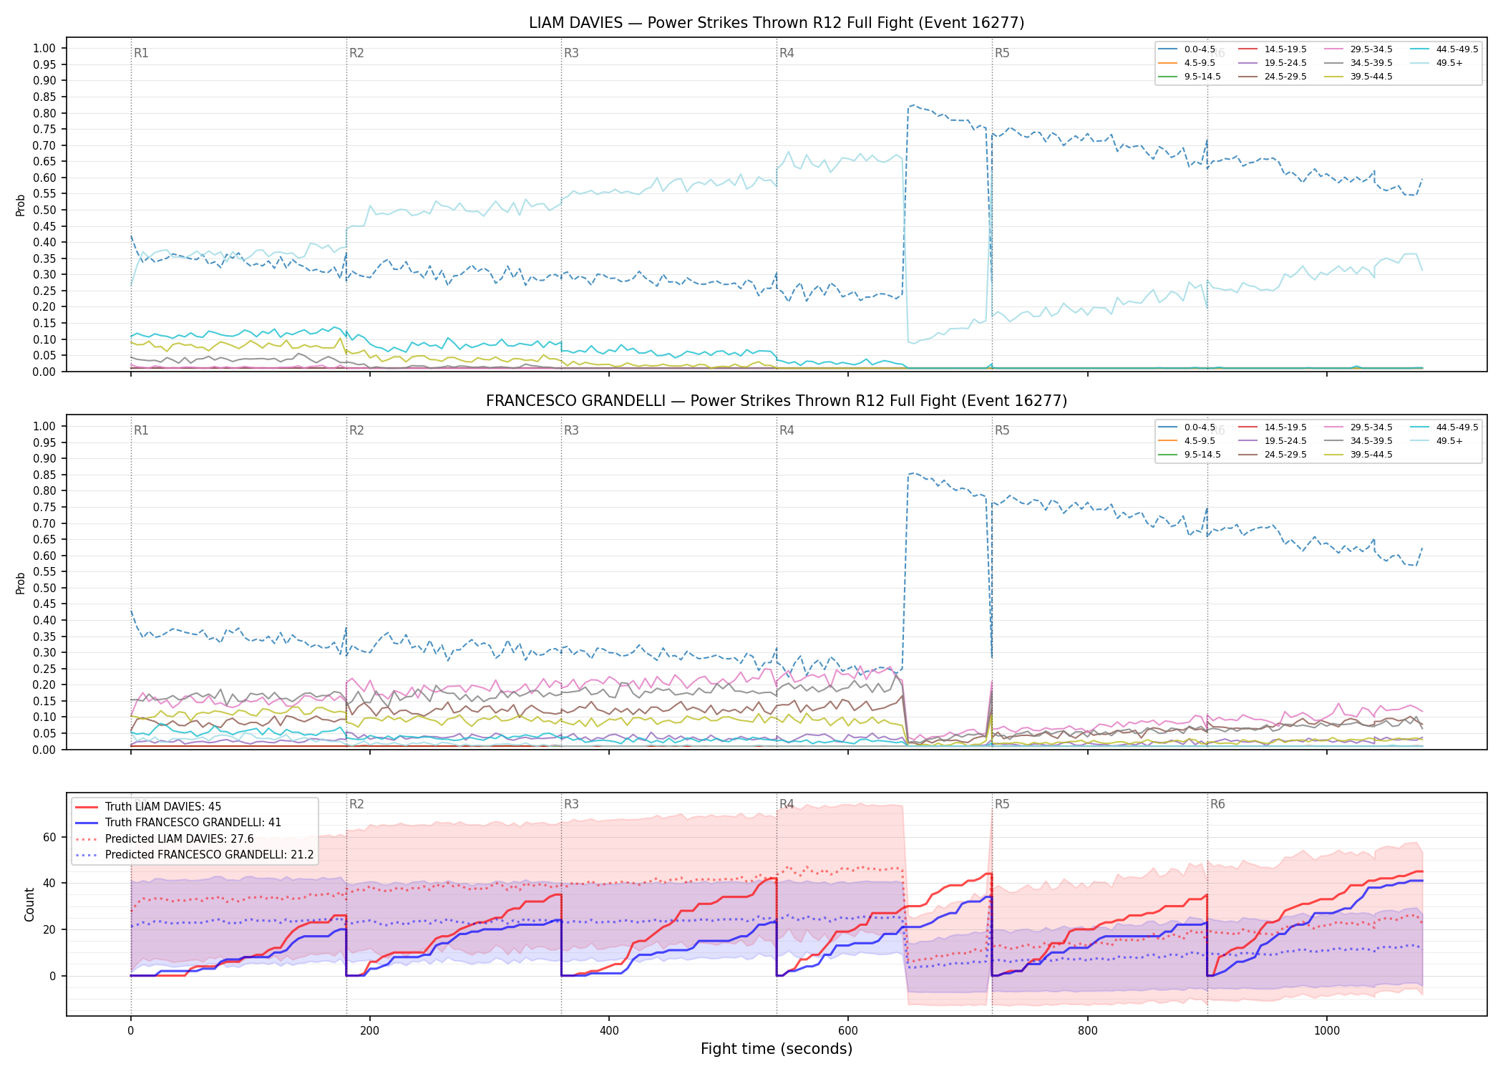Click the R6 round marker in the Count chart

tap(1217, 804)
